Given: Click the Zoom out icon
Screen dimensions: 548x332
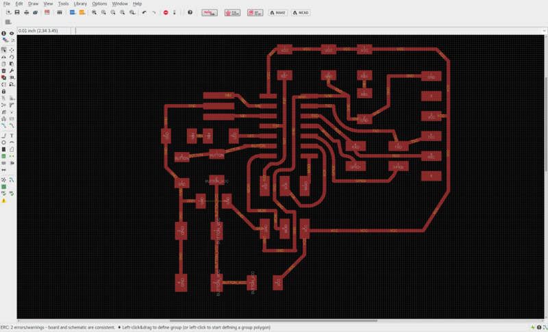Looking at the screenshot, I should (113, 12).
